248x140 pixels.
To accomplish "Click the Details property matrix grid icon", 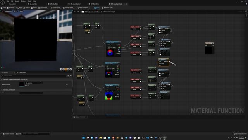I will pos(68,75).
